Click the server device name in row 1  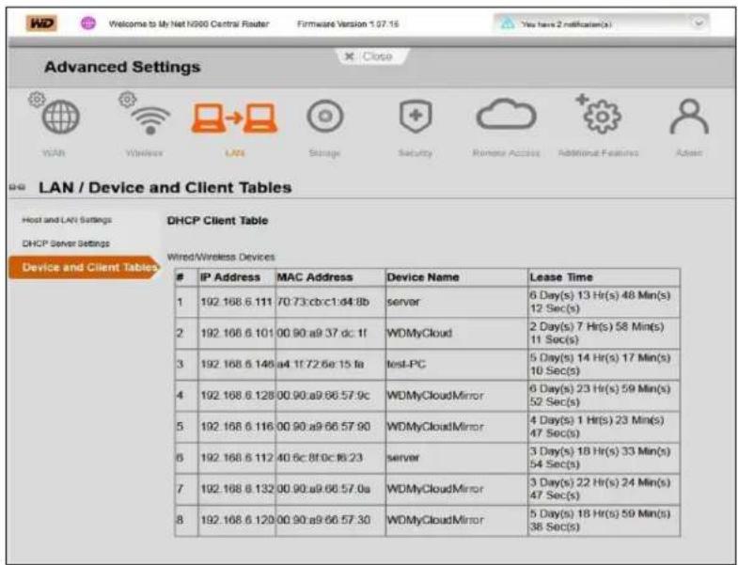click(x=403, y=302)
